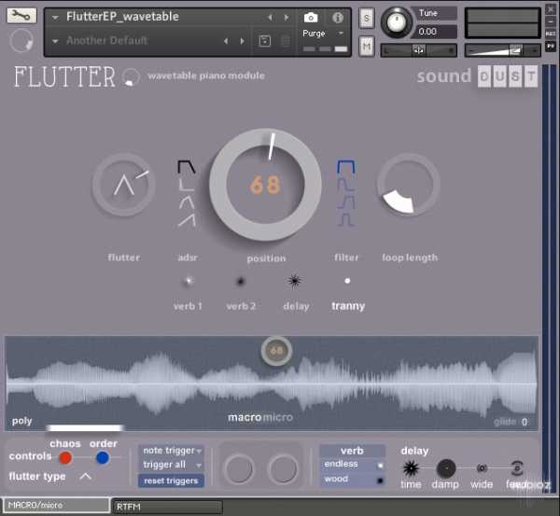This screenshot has height=516, width=560.
Task: Click the waveform display
Action: (x=272, y=383)
